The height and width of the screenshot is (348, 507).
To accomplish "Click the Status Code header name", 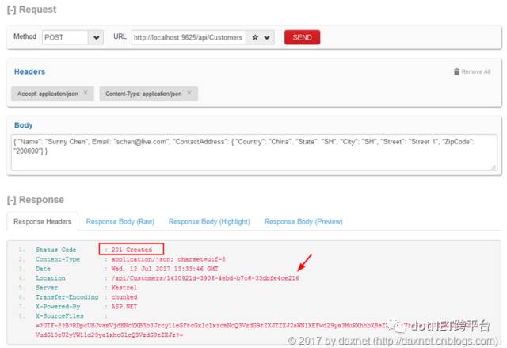I will [x=56, y=250].
